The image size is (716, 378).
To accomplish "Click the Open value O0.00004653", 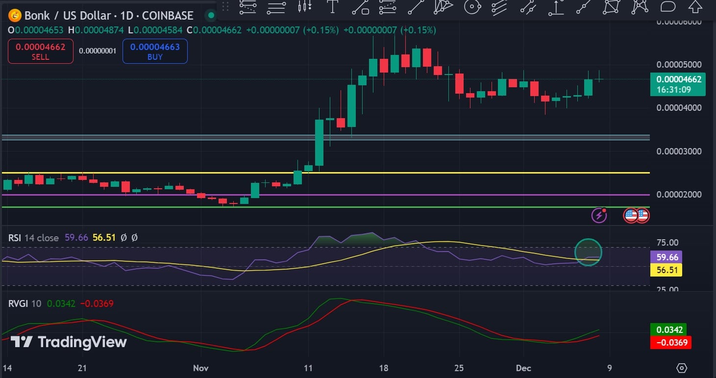I will 36,30.
